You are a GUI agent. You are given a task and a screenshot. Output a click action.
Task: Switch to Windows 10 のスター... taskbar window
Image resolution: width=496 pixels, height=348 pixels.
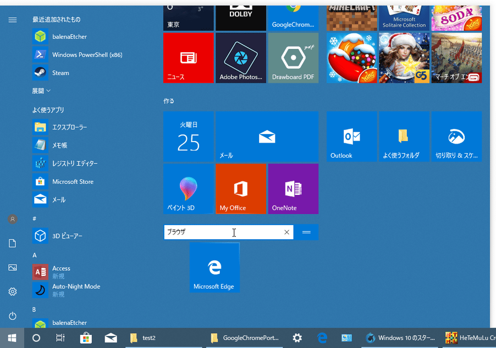click(400, 338)
